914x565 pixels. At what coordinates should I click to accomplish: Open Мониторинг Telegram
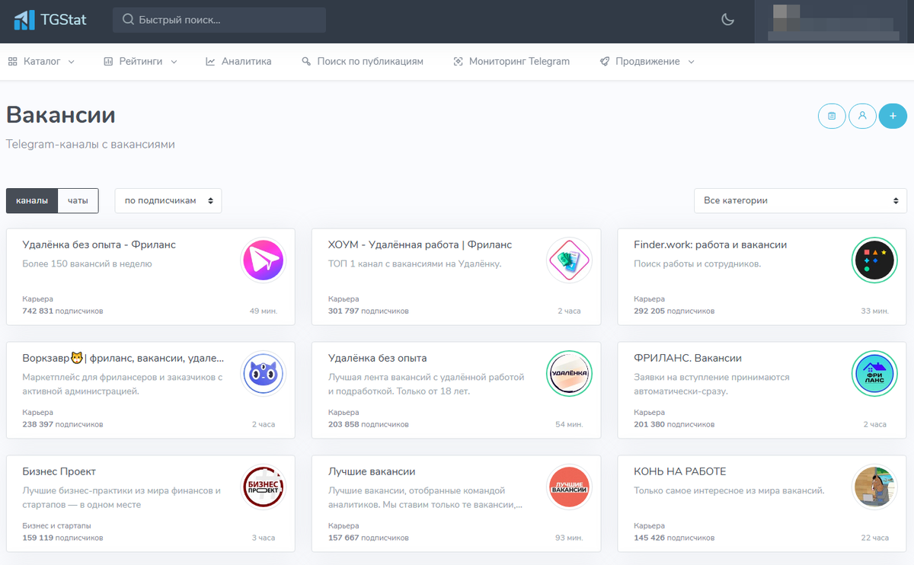[x=511, y=62]
